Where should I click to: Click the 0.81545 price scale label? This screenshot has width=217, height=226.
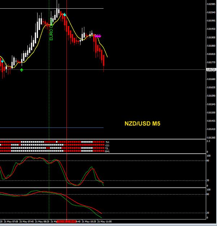(211, 104)
